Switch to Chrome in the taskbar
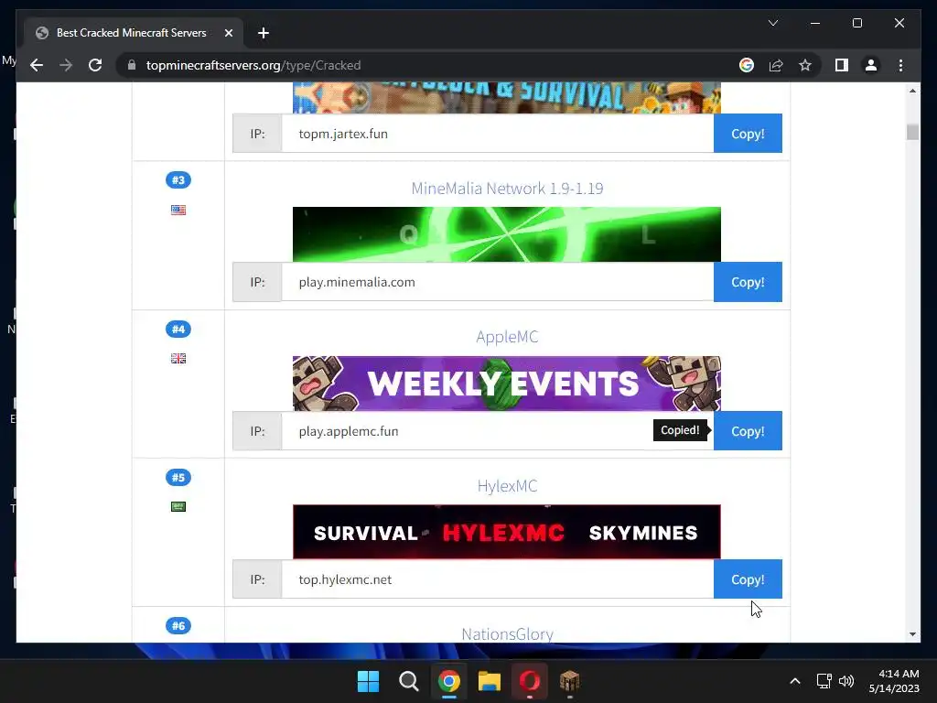This screenshot has width=937, height=703. (448, 681)
